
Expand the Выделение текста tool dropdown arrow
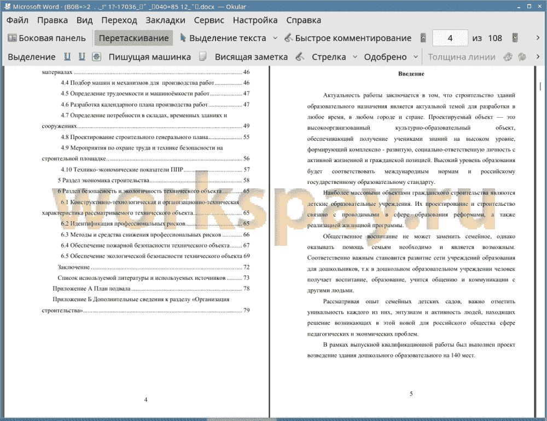[x=275, y=38]
